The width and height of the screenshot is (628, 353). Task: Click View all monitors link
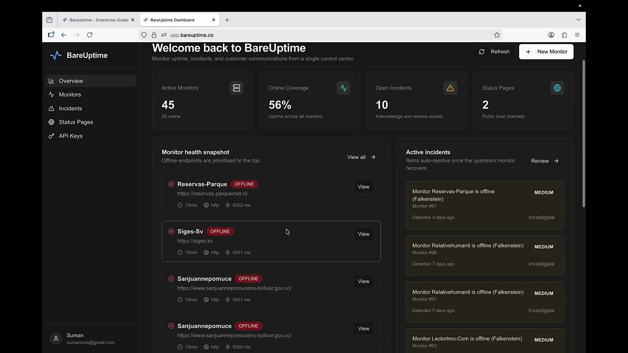[362, 157]
